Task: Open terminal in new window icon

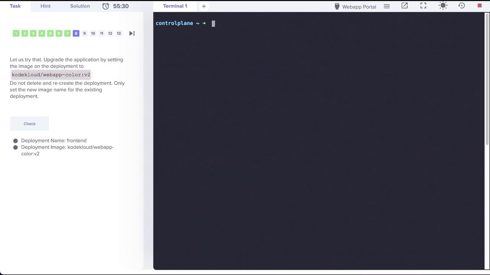Action: tap(405, 6)
